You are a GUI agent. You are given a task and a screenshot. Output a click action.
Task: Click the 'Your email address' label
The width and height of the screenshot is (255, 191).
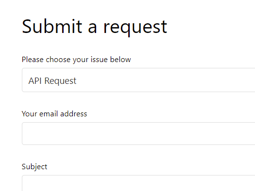point(54,114)
